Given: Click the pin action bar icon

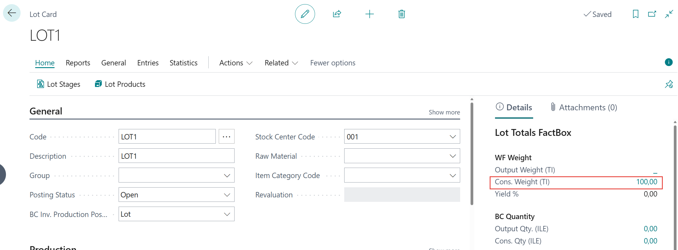Looking at the screenshot, I should click(x=668, y=84).
